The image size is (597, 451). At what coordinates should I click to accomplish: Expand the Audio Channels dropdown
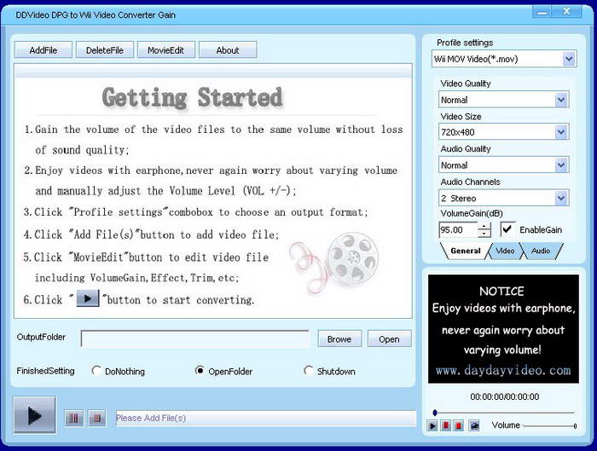point(561,199)
